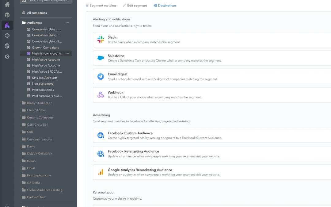Viewport: 331px width, 207px height.
Task: Open the globe icon in left rail
Action: (7, 46)
